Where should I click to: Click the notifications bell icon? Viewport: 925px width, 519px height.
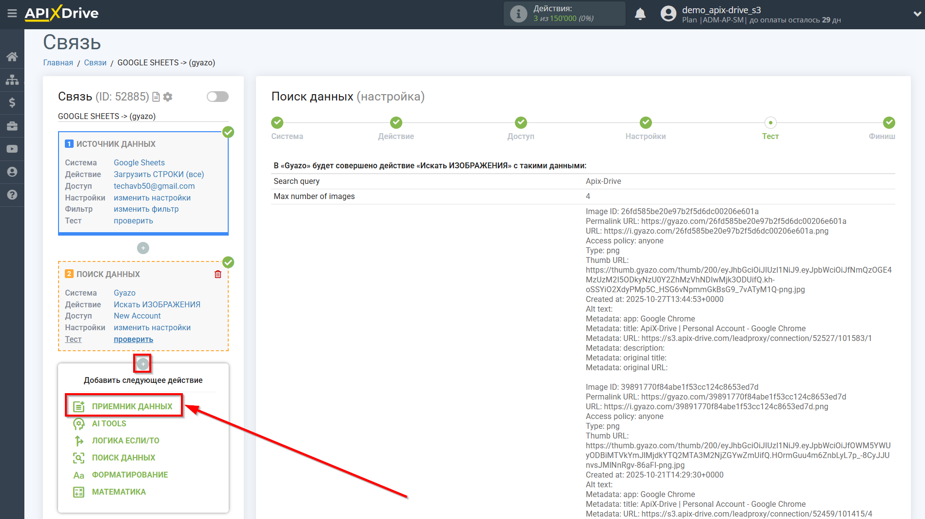pos(640,14)
